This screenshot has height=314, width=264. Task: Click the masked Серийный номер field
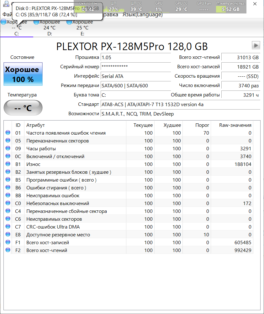136,67
